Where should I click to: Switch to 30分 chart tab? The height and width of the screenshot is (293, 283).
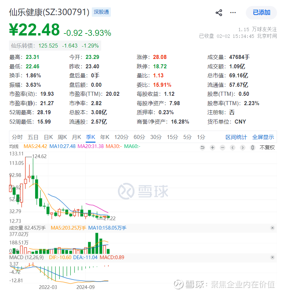[x=156, y=137]
